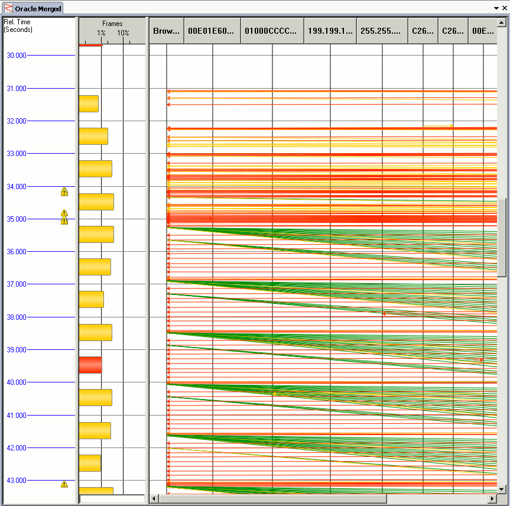This screenshot has width=510, height=506.
Task: Click the horizontal scroll left arrow
Action: (x=154, y=498)
